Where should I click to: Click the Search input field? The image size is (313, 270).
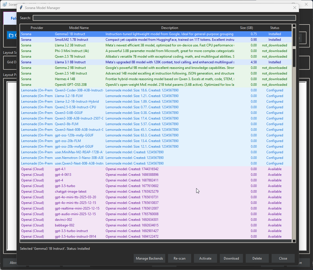tap(164, 18)
